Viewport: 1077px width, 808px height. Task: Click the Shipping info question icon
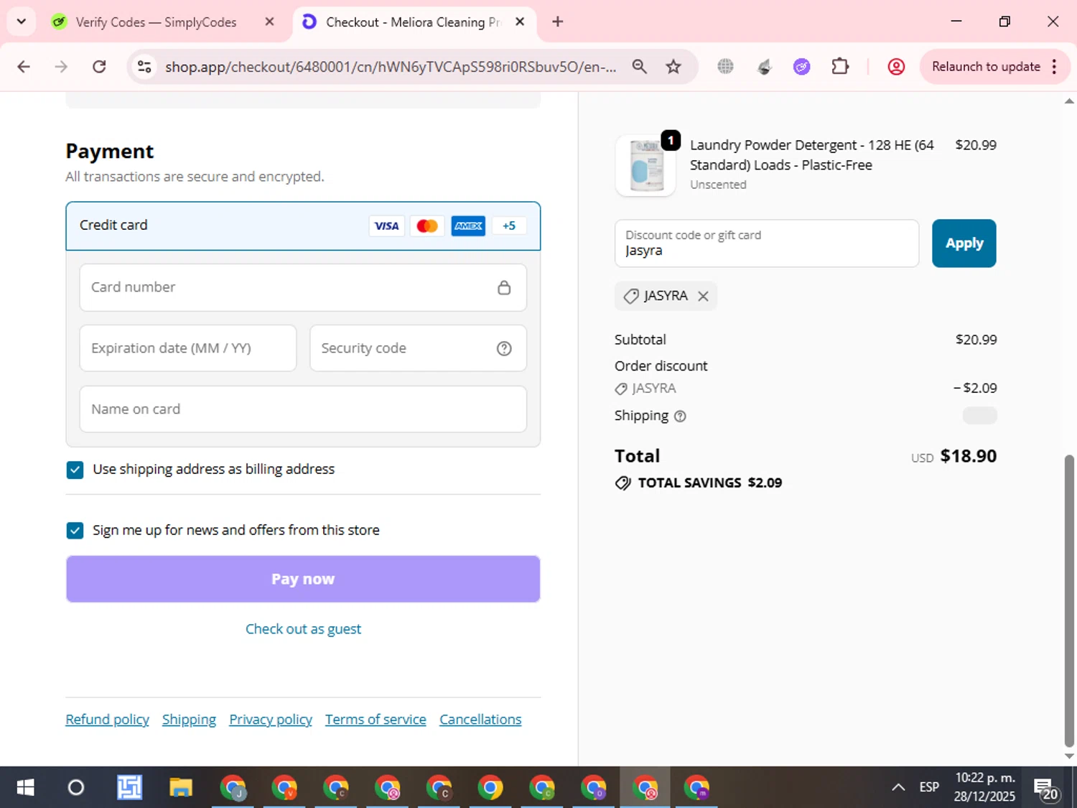click(680, 416)
